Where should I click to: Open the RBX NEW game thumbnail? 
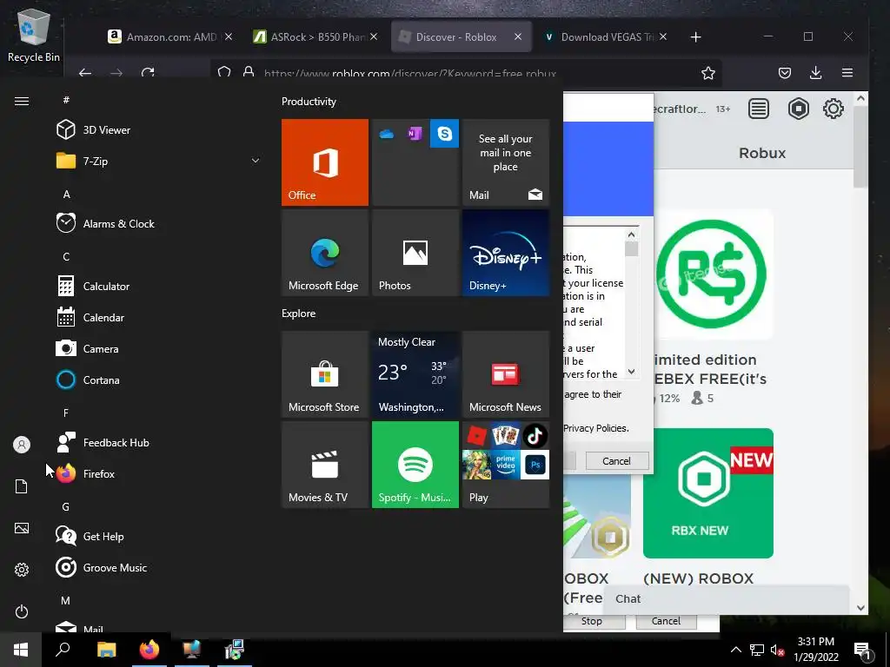click(707, 493)
